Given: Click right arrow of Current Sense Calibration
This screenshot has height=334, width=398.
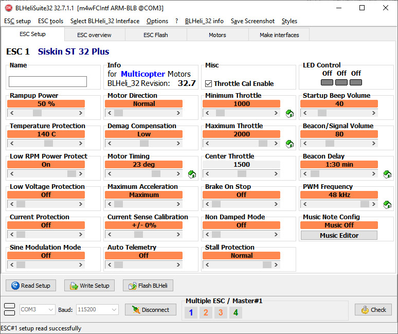Looking at the screenshot, I should pos(178,235).
